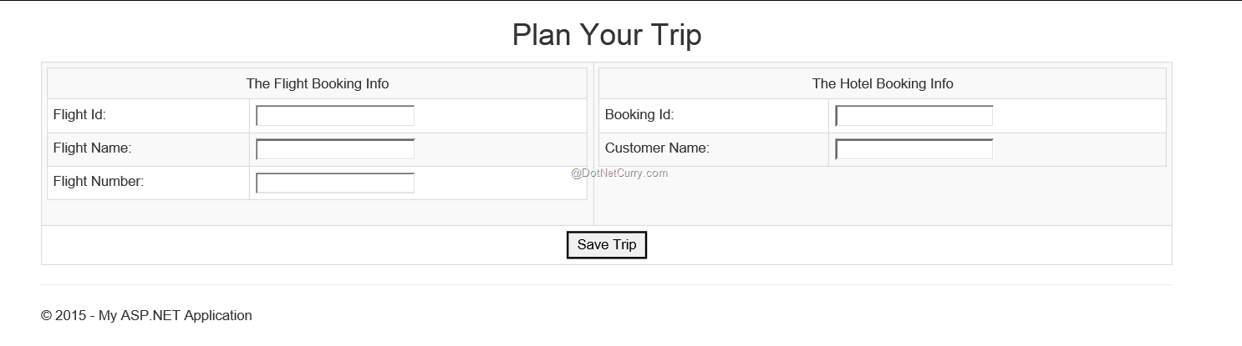Click "The Flight Booking Info" table header
This screenshot has width=1242, height=346.
(318, 84)
